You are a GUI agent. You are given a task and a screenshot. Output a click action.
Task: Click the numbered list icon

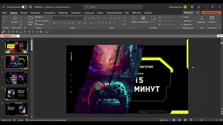(105, 18)
